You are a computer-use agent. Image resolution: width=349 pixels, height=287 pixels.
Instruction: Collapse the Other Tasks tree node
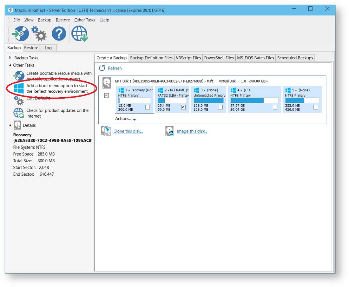pos(10,65)
